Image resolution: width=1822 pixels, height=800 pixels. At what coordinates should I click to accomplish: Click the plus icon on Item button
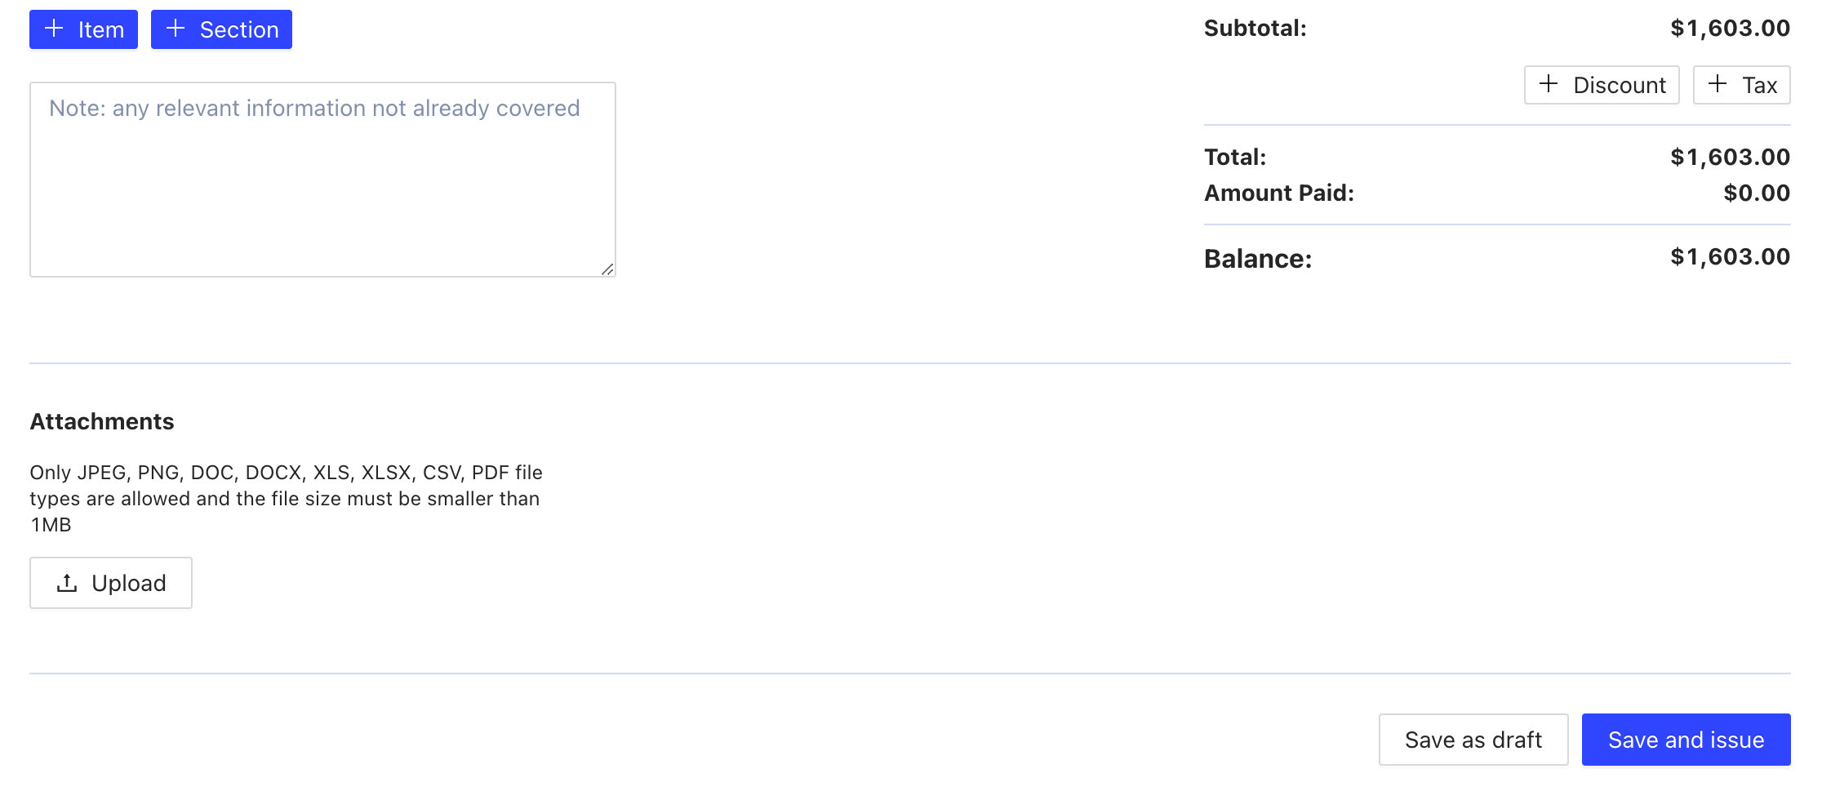[x=54, y=29]
